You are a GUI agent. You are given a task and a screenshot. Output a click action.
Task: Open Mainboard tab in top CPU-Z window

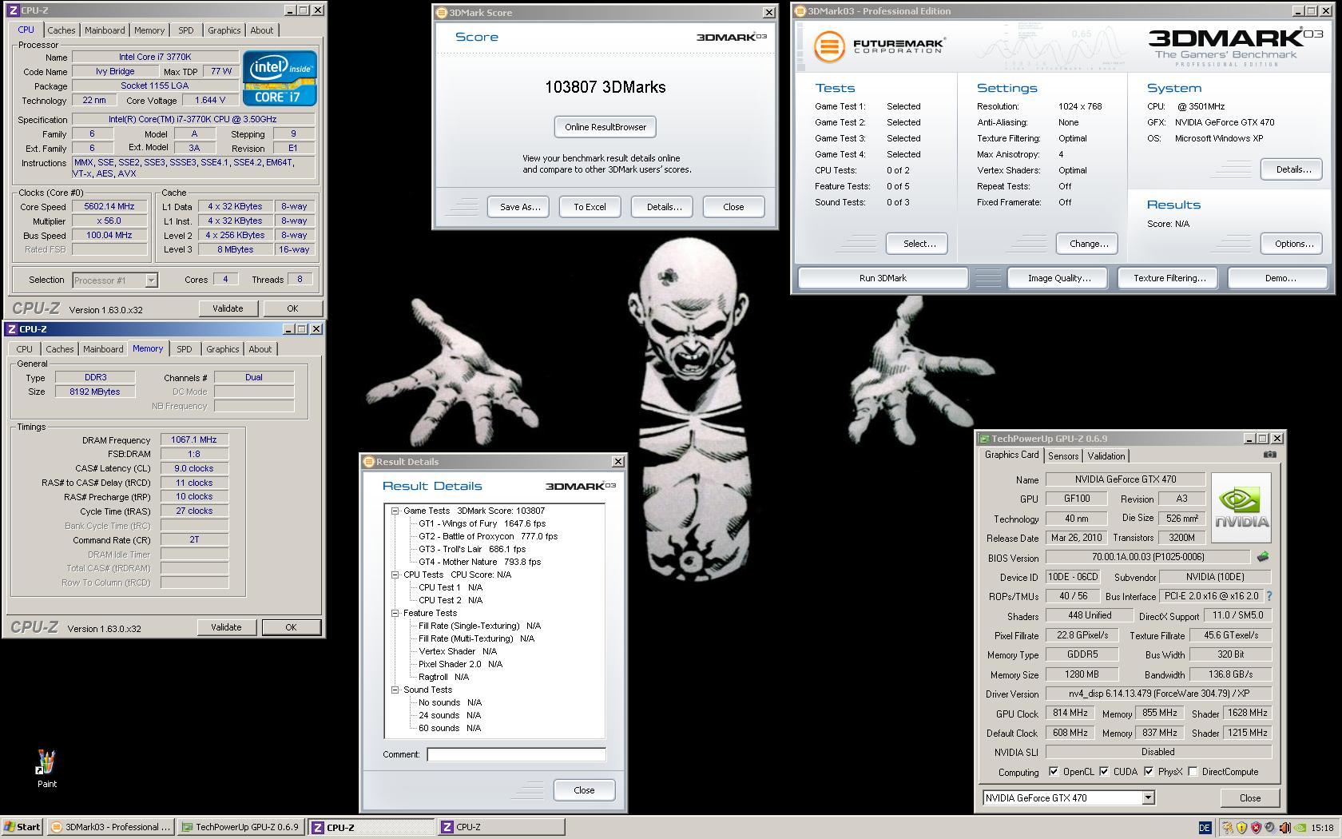click(105, 30)
